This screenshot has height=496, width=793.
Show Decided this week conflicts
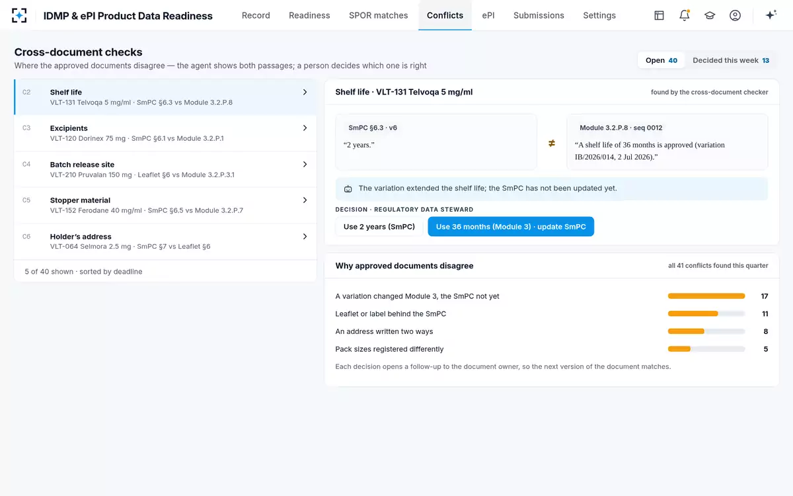731,60
